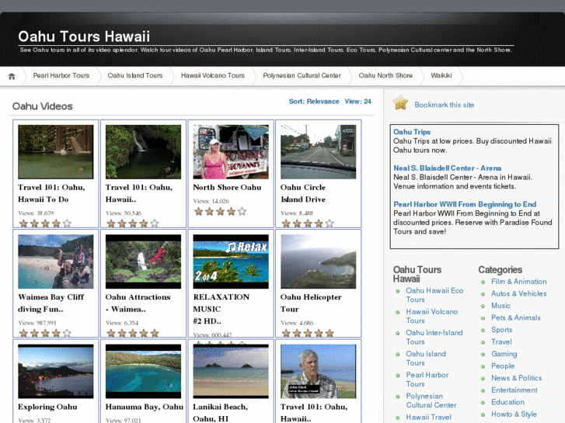Open the Oahu Trips ad link

pos(412,132)
